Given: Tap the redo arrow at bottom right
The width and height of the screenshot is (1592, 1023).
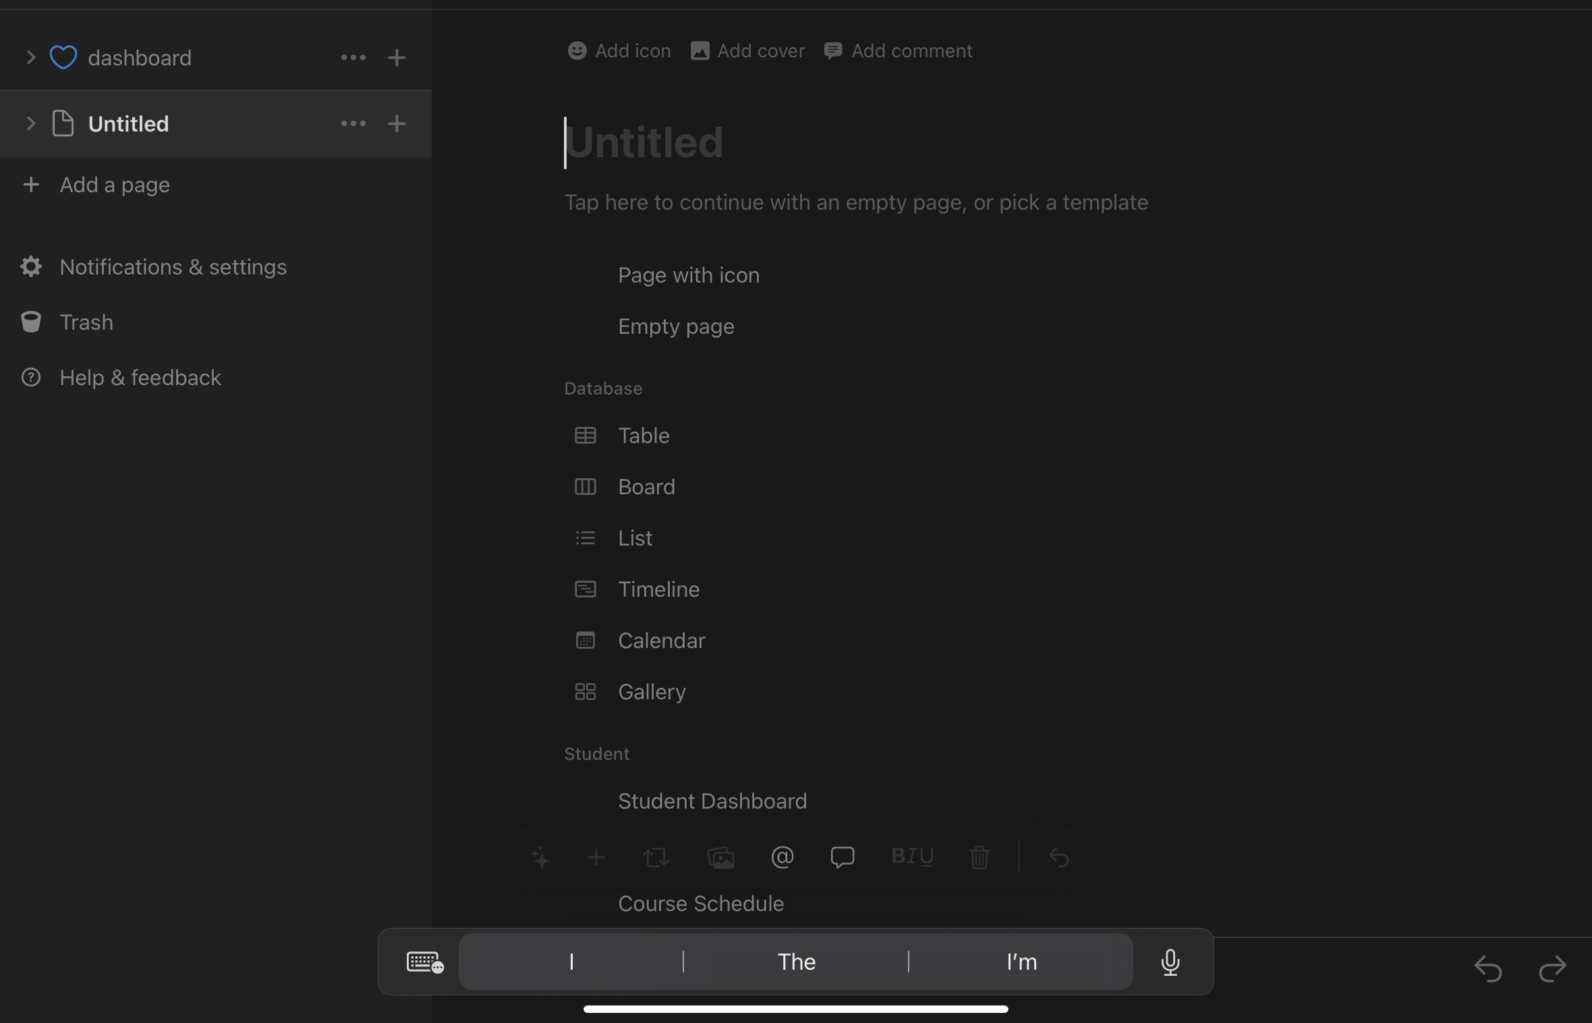Looking at the screenshot, I should [1552, 969].
